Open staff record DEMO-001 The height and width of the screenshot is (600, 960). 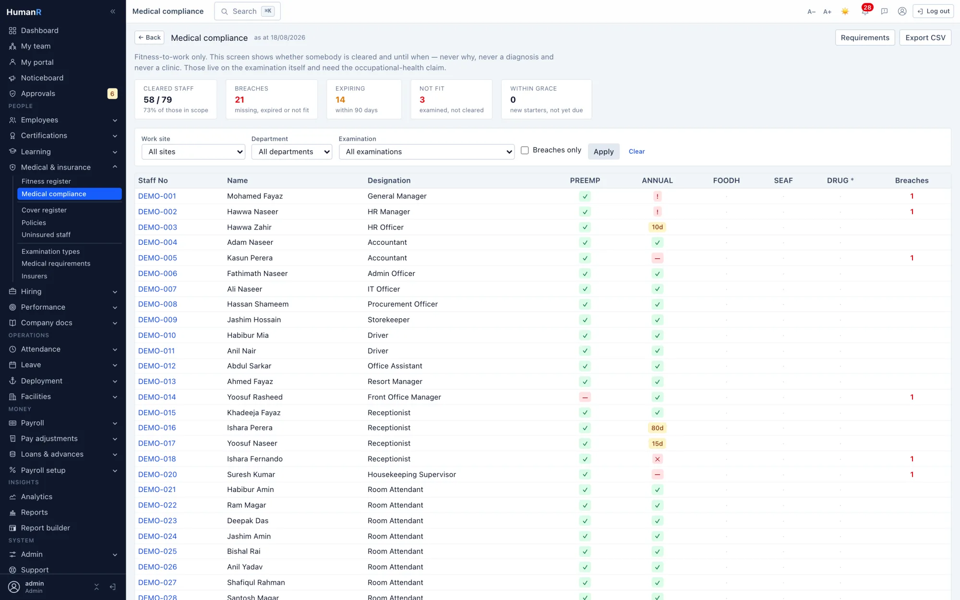click(157, 196)
